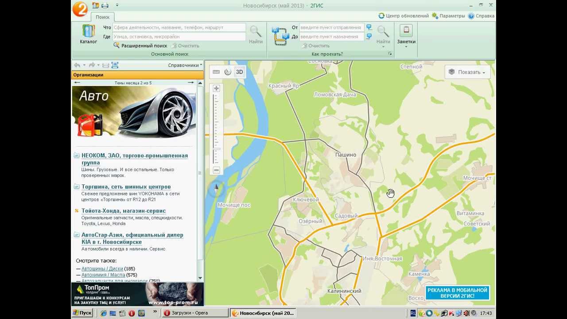The height and width of the screenshot is (319, 567).
Task: Open the Заметки notes clipboard icon
Action: (x=406, y=31)
